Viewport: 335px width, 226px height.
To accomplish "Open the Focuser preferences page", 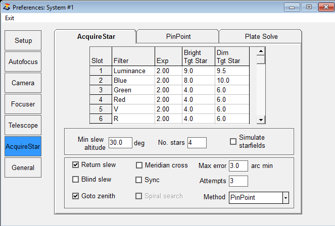I will (23, 104).
